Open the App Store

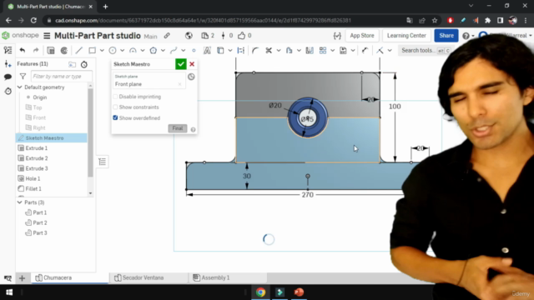[x=361, y=35]
